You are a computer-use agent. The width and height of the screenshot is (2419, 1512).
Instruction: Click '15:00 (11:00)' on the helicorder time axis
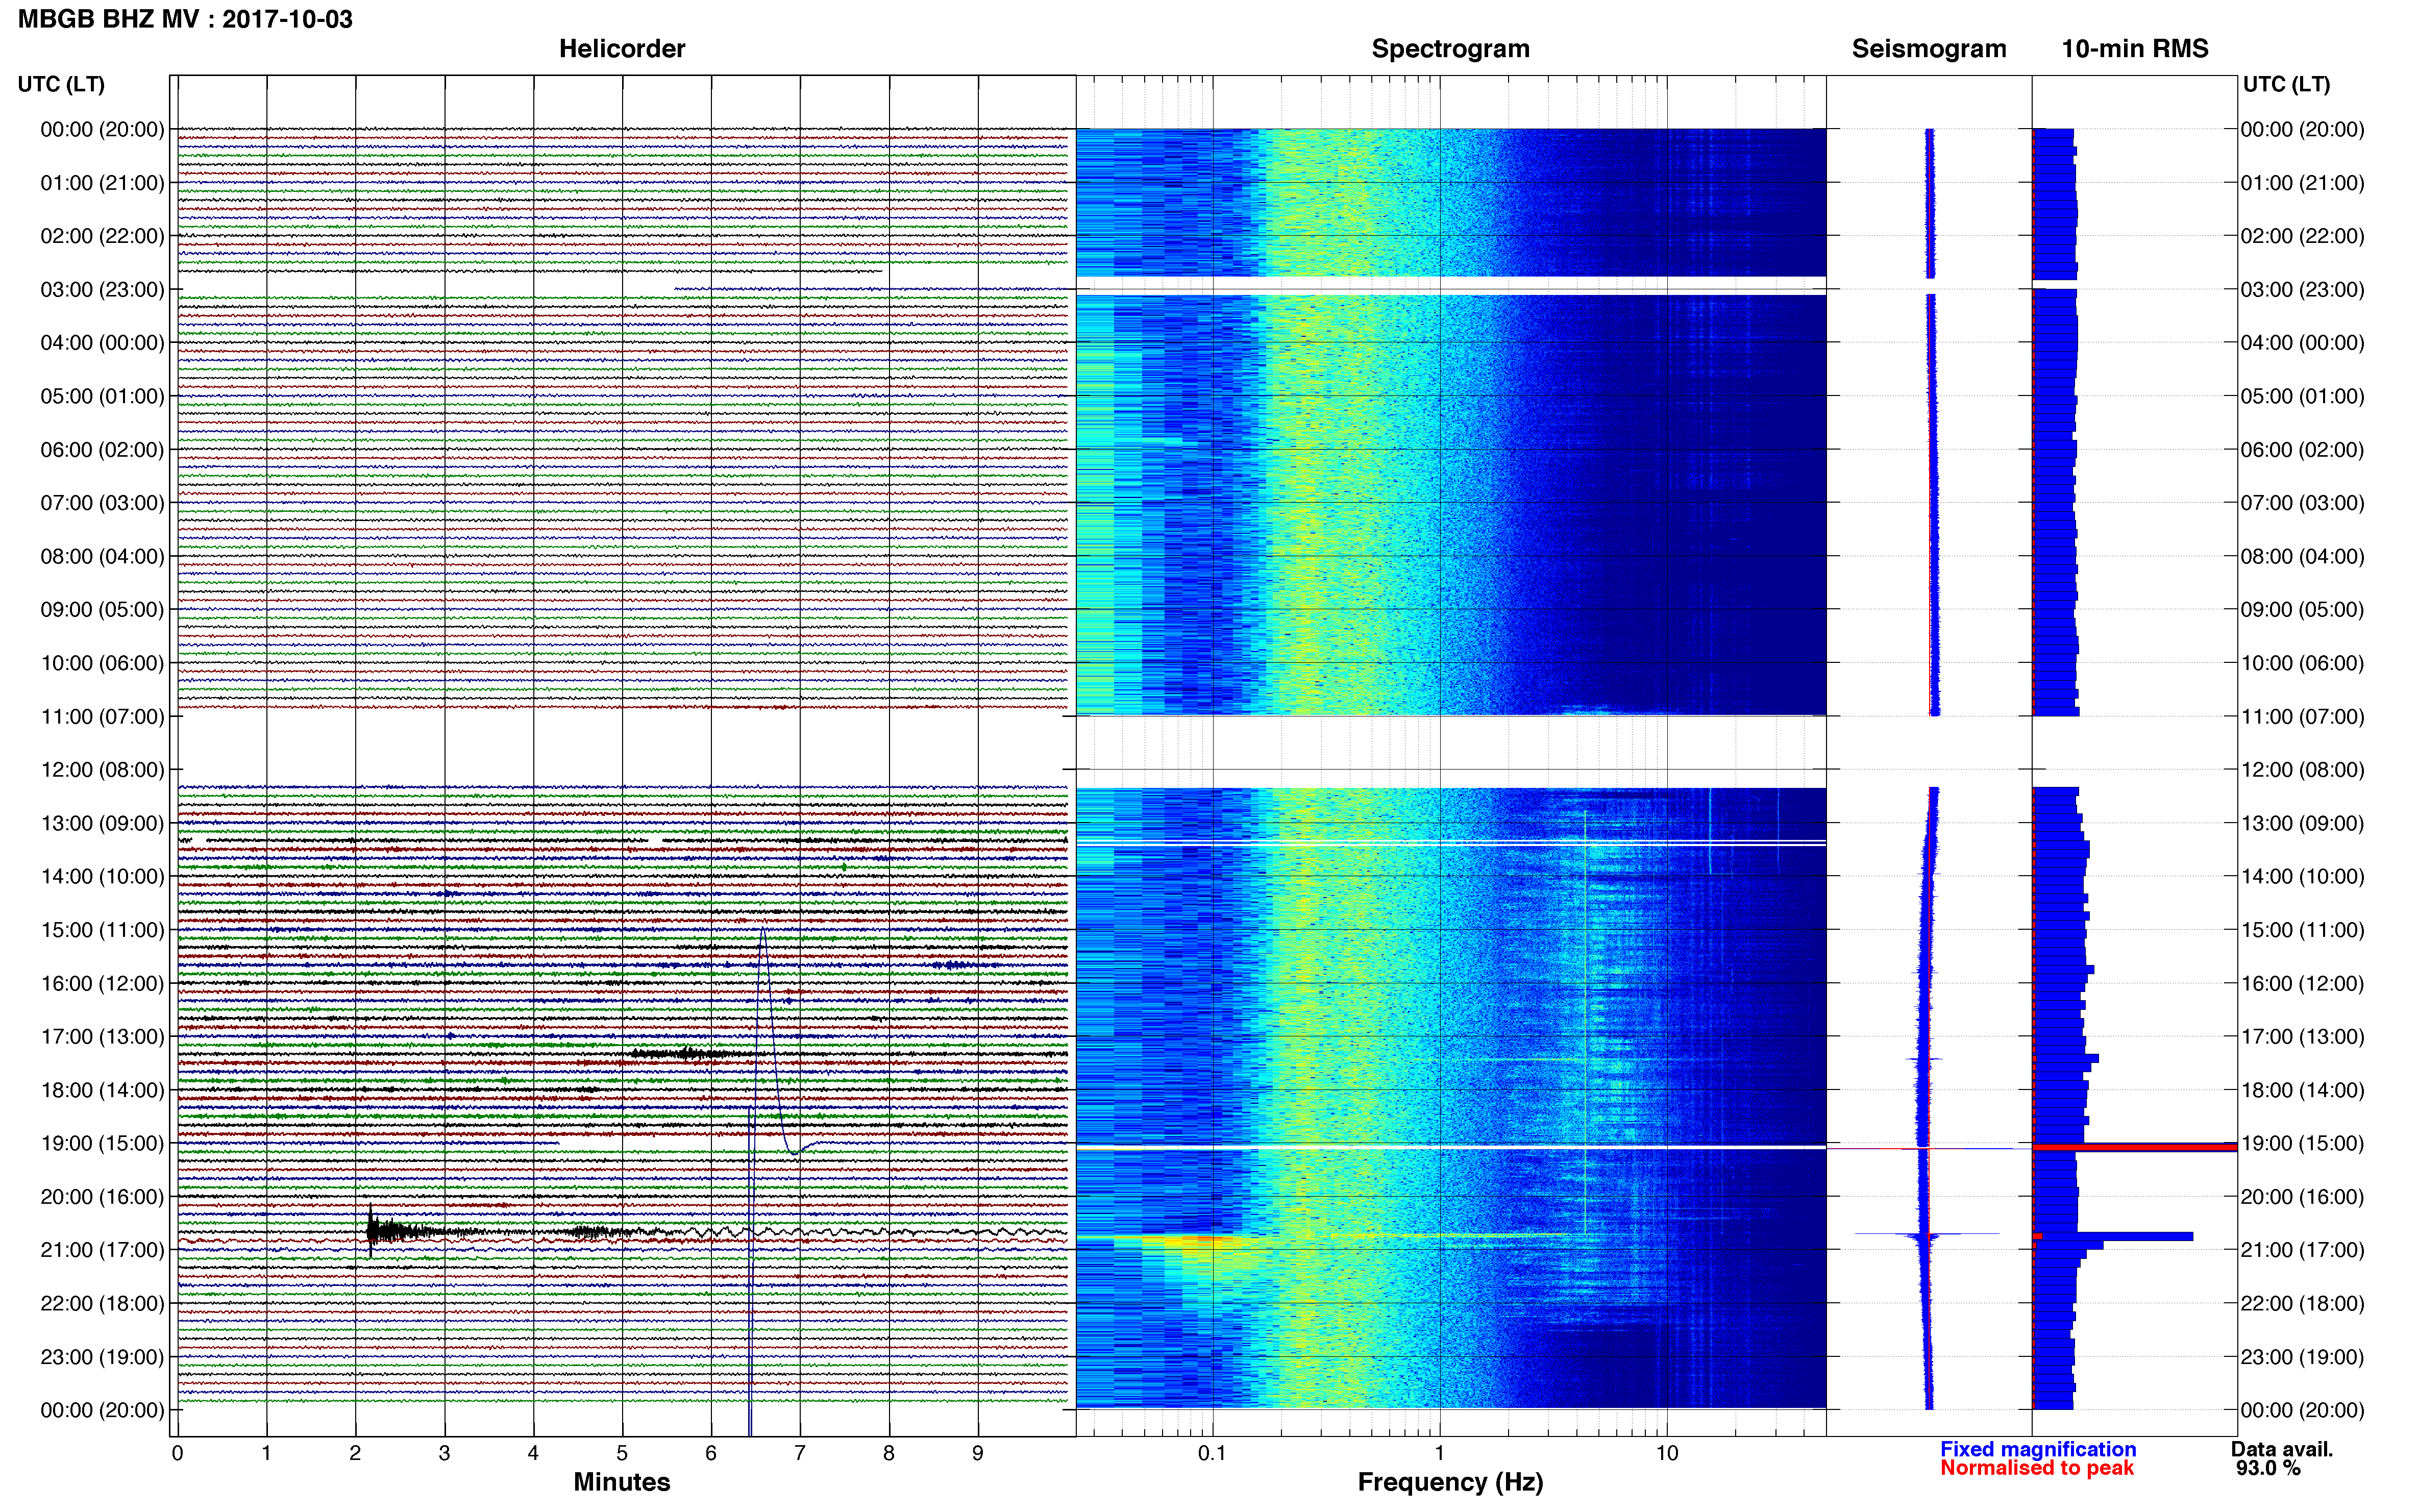click(x=102, y=930)
